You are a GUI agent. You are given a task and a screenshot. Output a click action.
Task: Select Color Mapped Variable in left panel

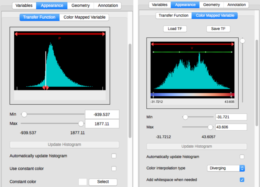[x=84, y=17]
